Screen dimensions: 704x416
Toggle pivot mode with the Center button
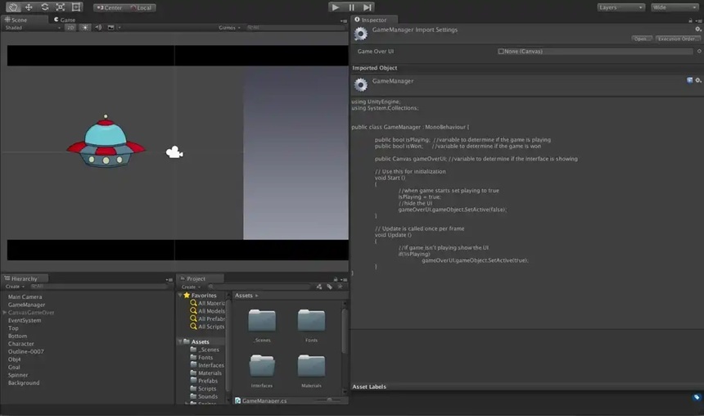pyautogui.click(x=110, y=7)
